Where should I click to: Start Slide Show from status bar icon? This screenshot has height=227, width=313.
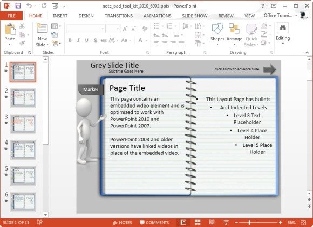226,222
